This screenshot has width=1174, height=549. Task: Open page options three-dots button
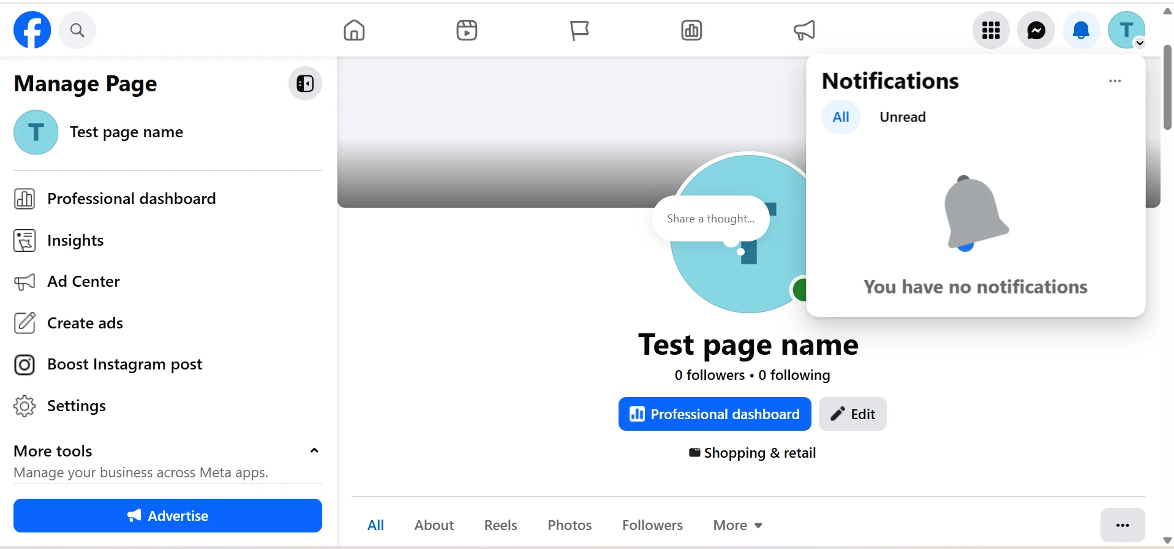(1123, 525)
